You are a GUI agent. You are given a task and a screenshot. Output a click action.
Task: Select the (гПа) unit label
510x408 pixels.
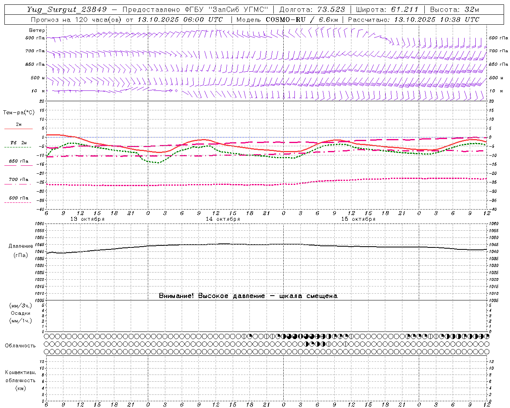pos(21,255)
